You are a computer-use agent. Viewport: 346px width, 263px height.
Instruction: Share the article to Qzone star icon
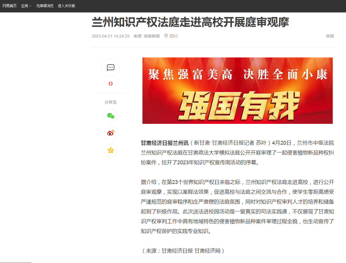pos(111,150)
